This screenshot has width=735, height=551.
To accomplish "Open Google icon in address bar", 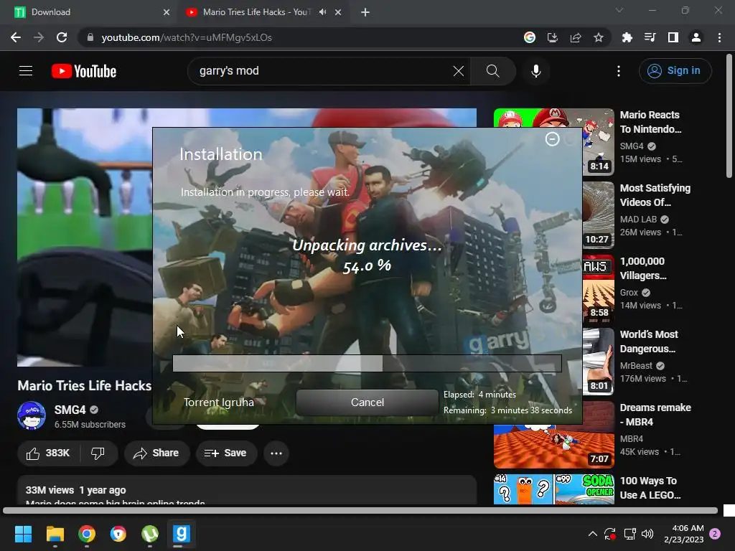I will click(x=530, y=37).
